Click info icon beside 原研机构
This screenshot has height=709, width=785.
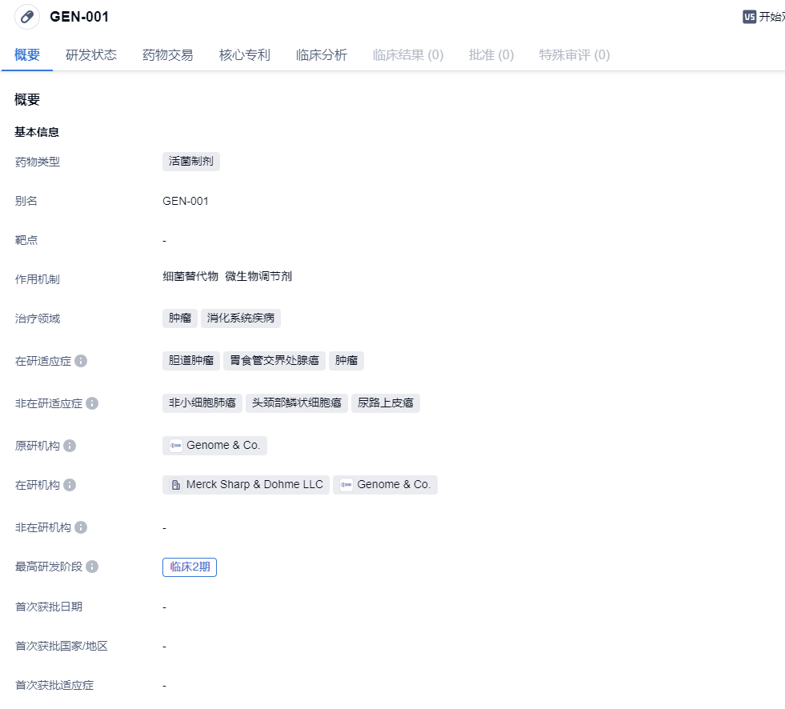pyautogui.click(x=70, y=446)
